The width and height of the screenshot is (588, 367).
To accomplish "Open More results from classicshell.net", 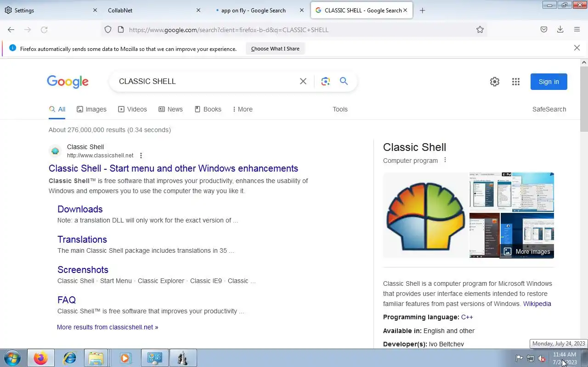I will (107, 327).
